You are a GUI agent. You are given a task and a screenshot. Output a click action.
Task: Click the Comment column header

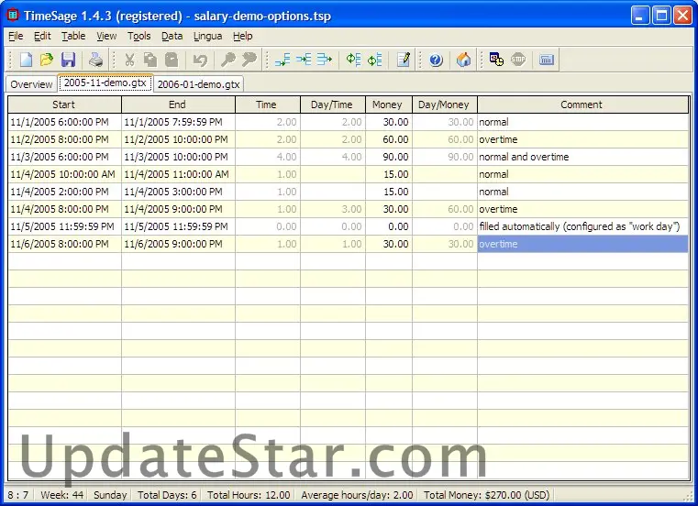click(582, 104)
